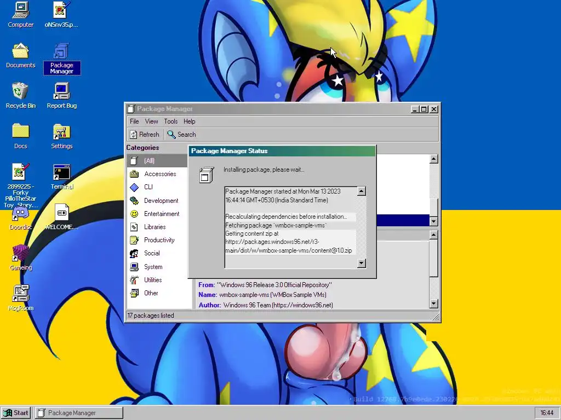
Task: Click the window resize grip corner
Action: 436,317
